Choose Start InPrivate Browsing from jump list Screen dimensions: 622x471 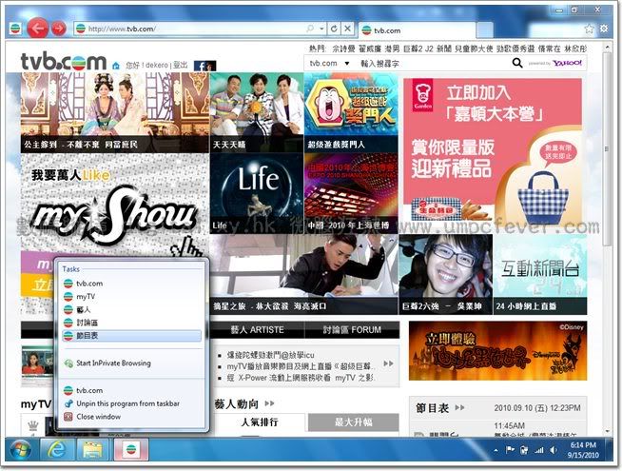pyautogui.click(x=112, y=363)
